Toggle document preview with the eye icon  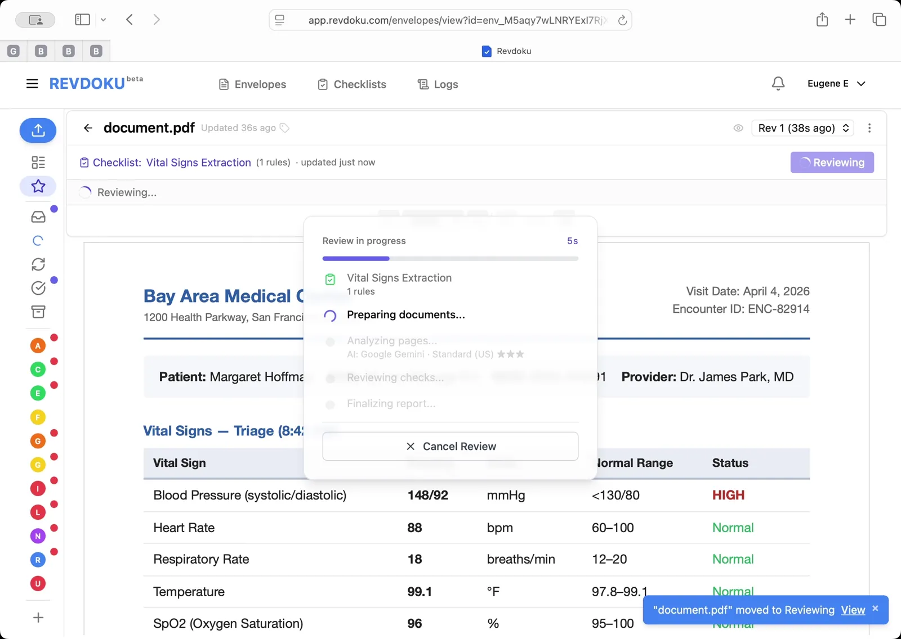(x=738, y=128)
